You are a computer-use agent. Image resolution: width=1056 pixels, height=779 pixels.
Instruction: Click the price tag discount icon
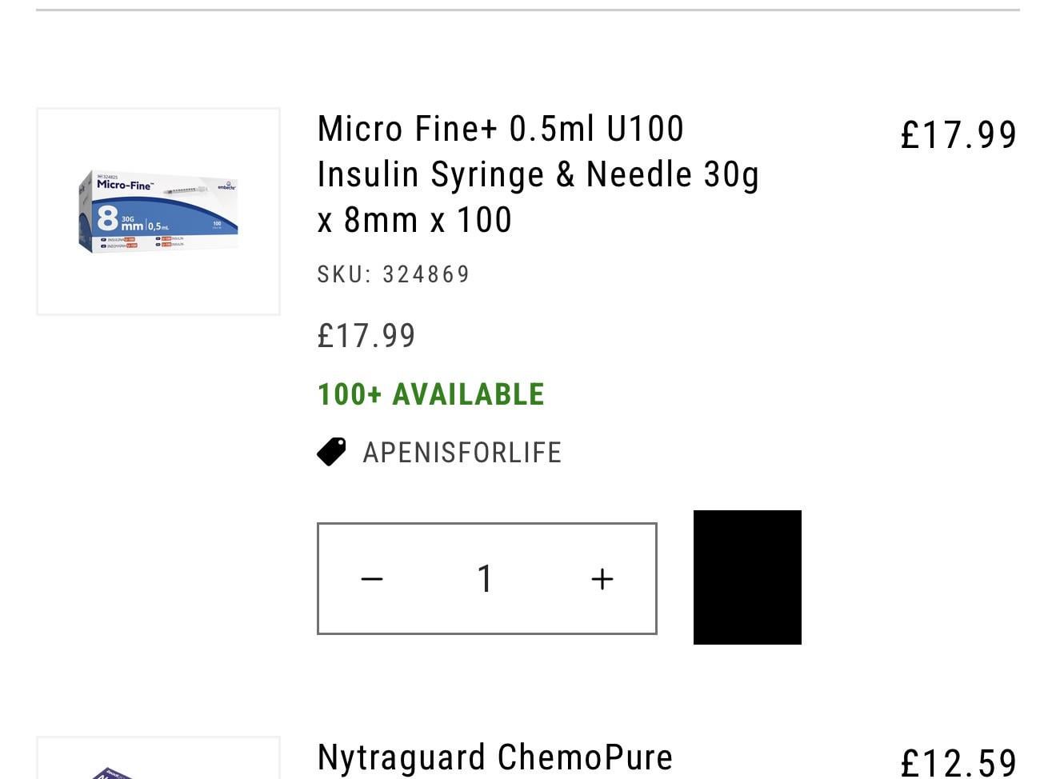332,452
